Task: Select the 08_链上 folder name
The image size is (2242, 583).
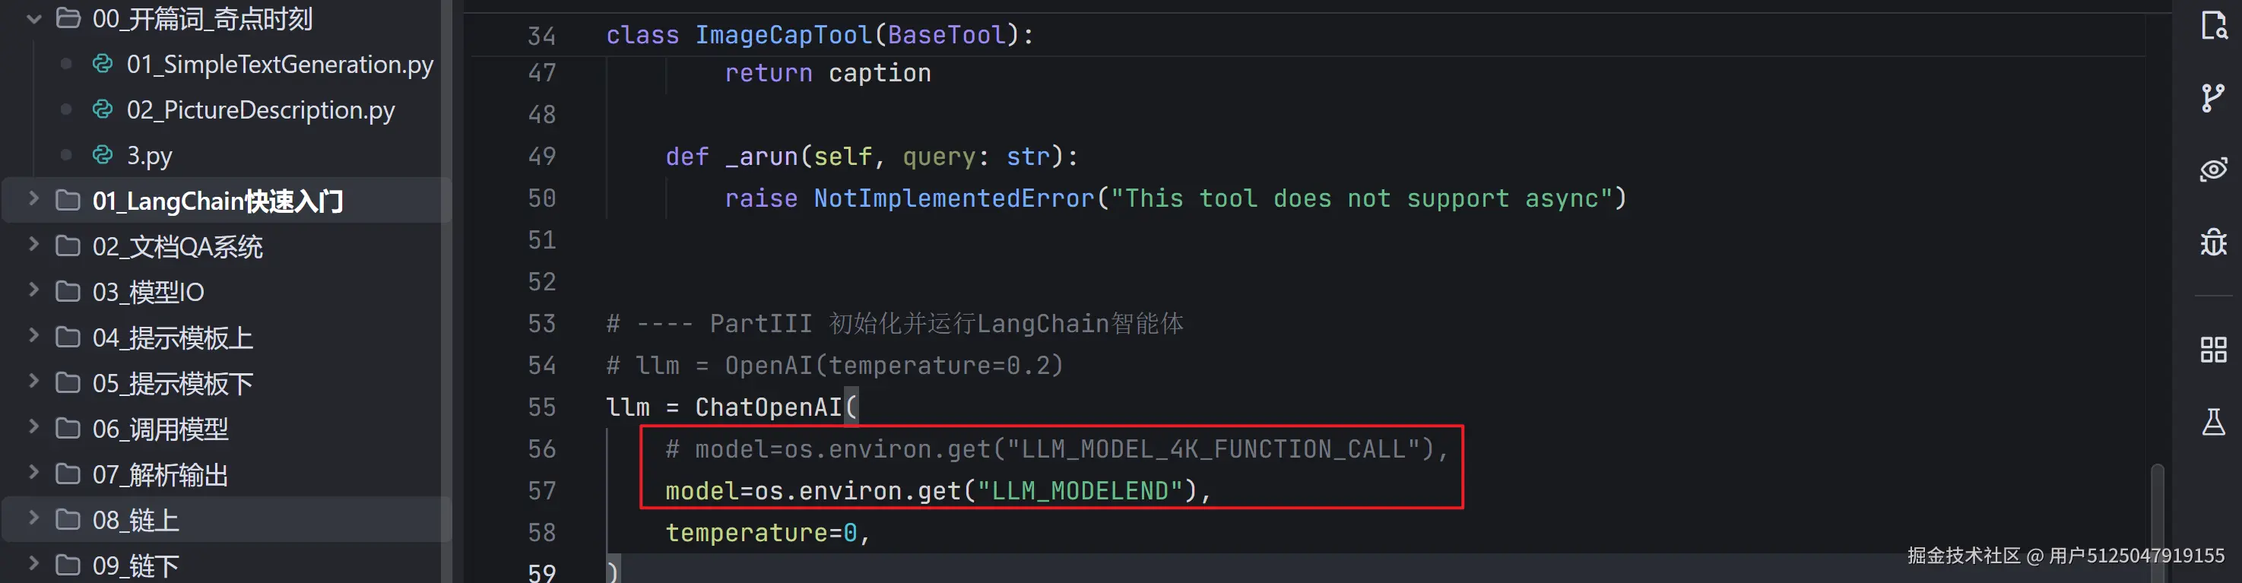Action: (x=136, y=521)
